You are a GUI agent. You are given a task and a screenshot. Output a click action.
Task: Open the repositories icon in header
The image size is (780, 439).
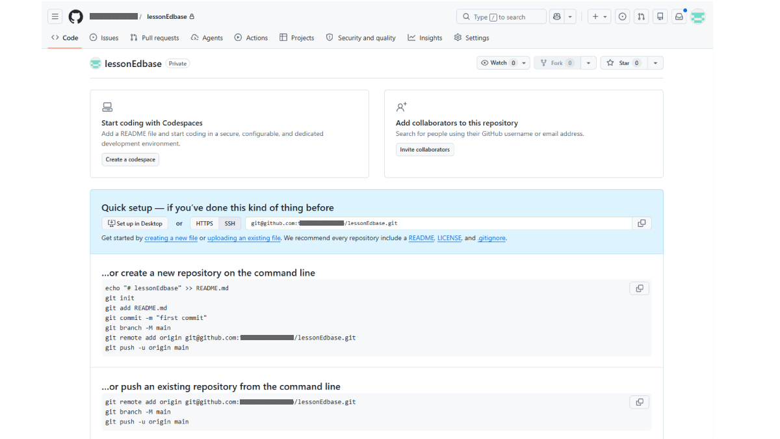660,17
